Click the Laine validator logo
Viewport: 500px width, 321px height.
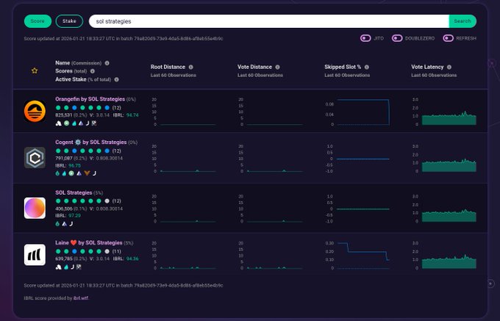(x=35, y=255)
